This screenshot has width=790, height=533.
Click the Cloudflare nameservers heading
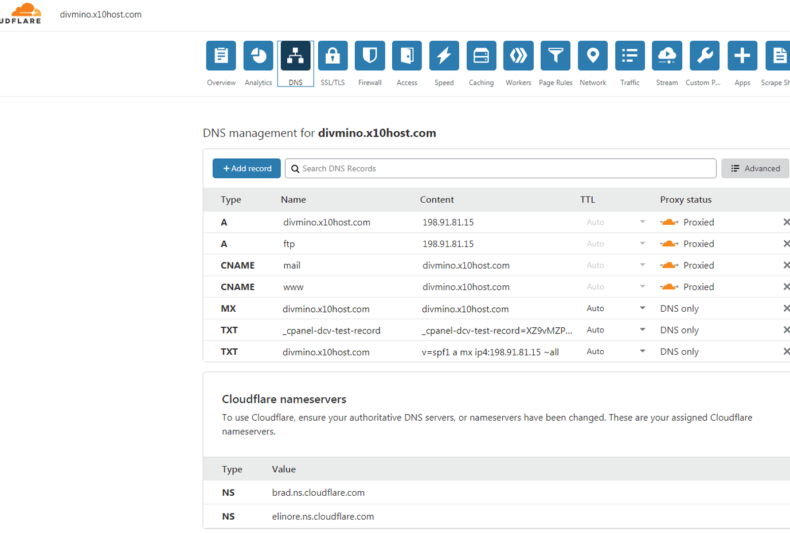point(284,399)
